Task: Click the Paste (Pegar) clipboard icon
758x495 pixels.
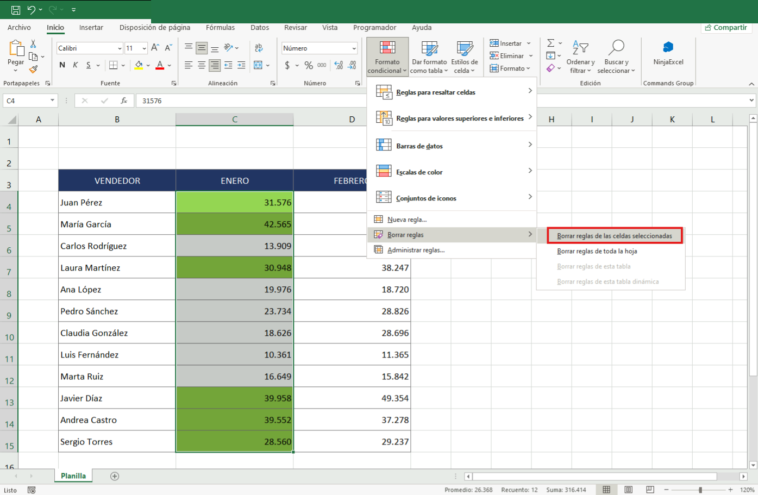Action: click(x=16, y=48)
